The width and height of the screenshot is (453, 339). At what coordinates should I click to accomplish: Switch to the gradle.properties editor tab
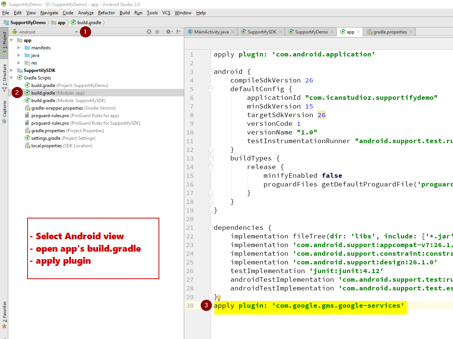pos(390,32)
